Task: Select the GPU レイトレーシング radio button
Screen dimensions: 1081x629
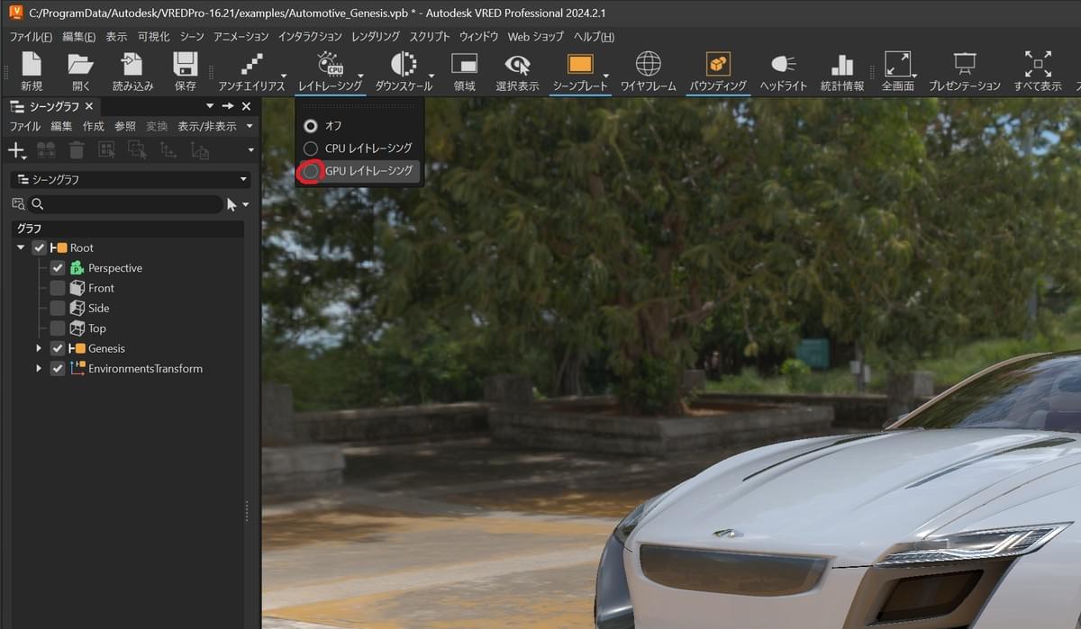Action: 311,171
